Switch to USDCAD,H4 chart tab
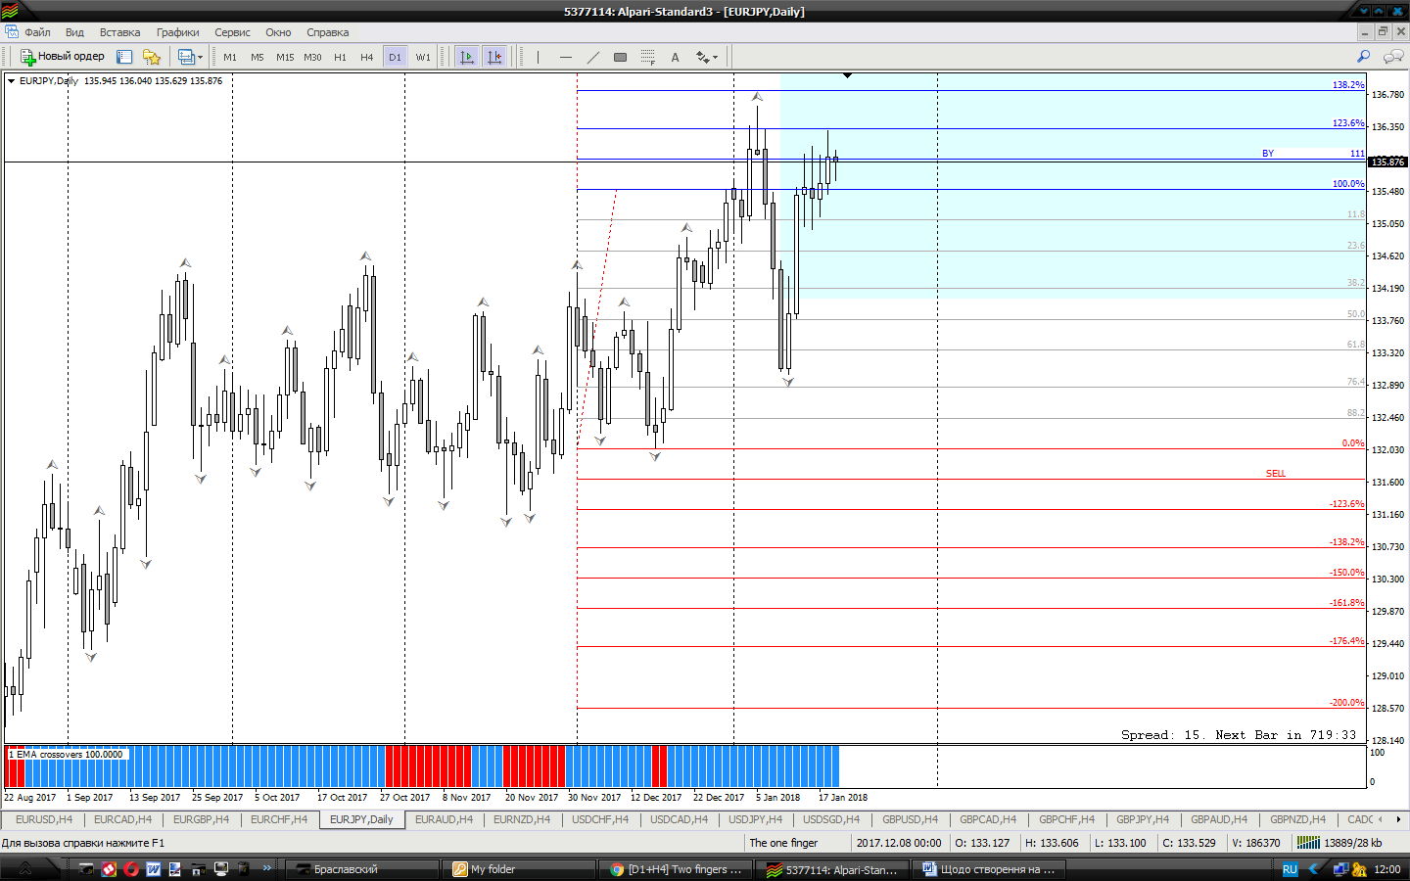This screenshot has height=881, width=1410. (x=679, y=819)
